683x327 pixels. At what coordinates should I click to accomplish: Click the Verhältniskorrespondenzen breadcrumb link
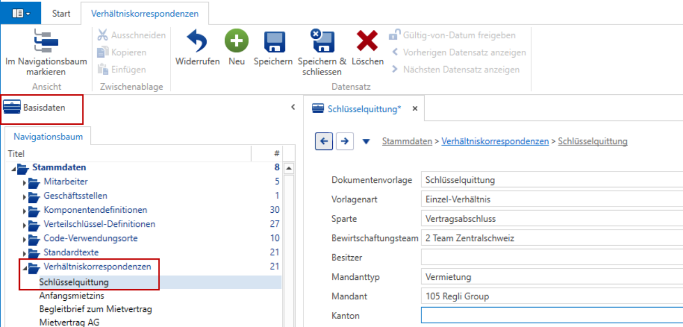495,141
